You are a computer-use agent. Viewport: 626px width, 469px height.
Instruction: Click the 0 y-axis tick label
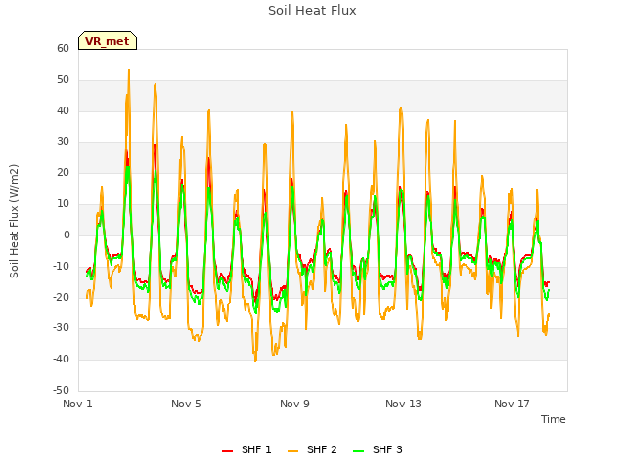(x=67, y=234)
